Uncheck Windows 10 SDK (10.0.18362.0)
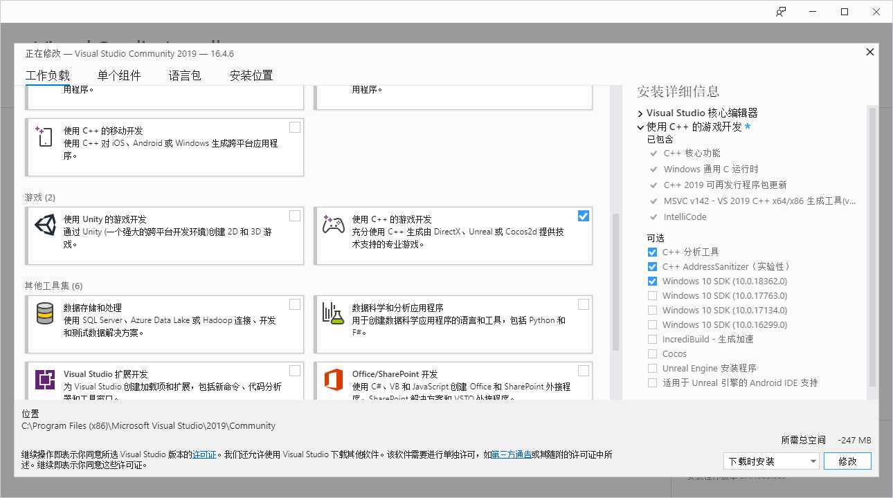Viewport: 893px width, 498px height. 652,282
